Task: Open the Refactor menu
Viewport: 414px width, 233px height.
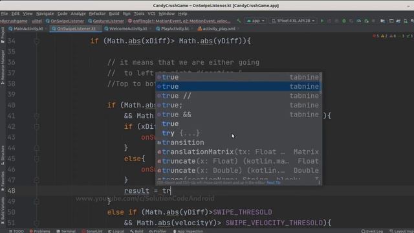Action: (x=97, y=14)
